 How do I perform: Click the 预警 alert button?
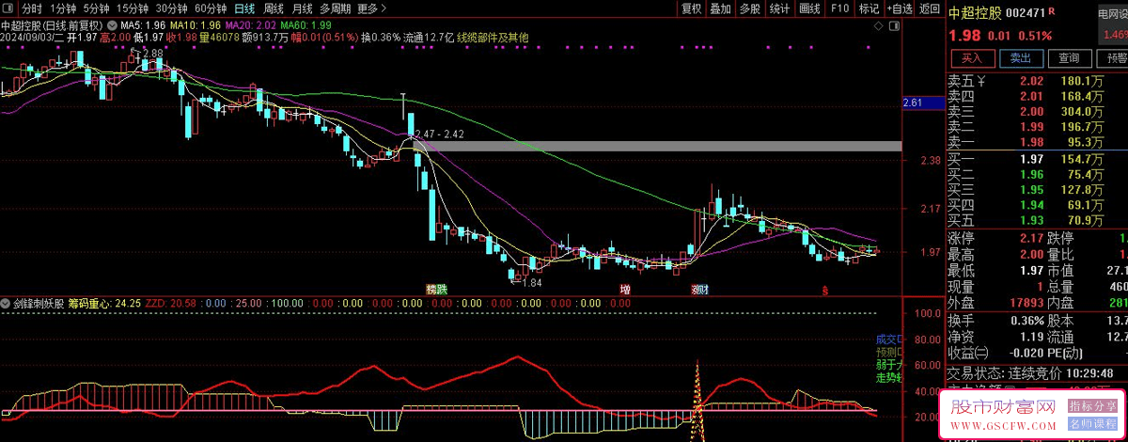1111,58
